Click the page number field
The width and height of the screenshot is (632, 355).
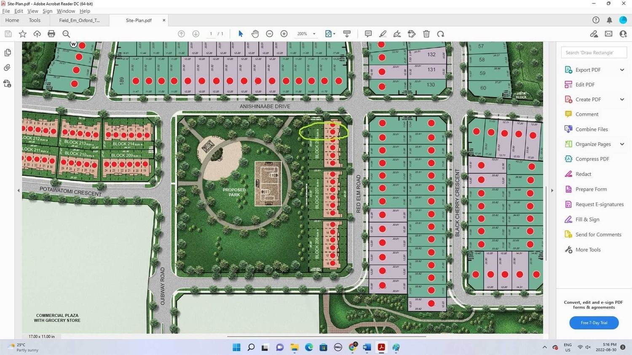[x=211, y=34]
